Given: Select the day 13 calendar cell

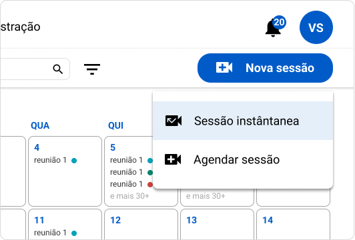Looking at the screenshot, I should pos(217,225).
